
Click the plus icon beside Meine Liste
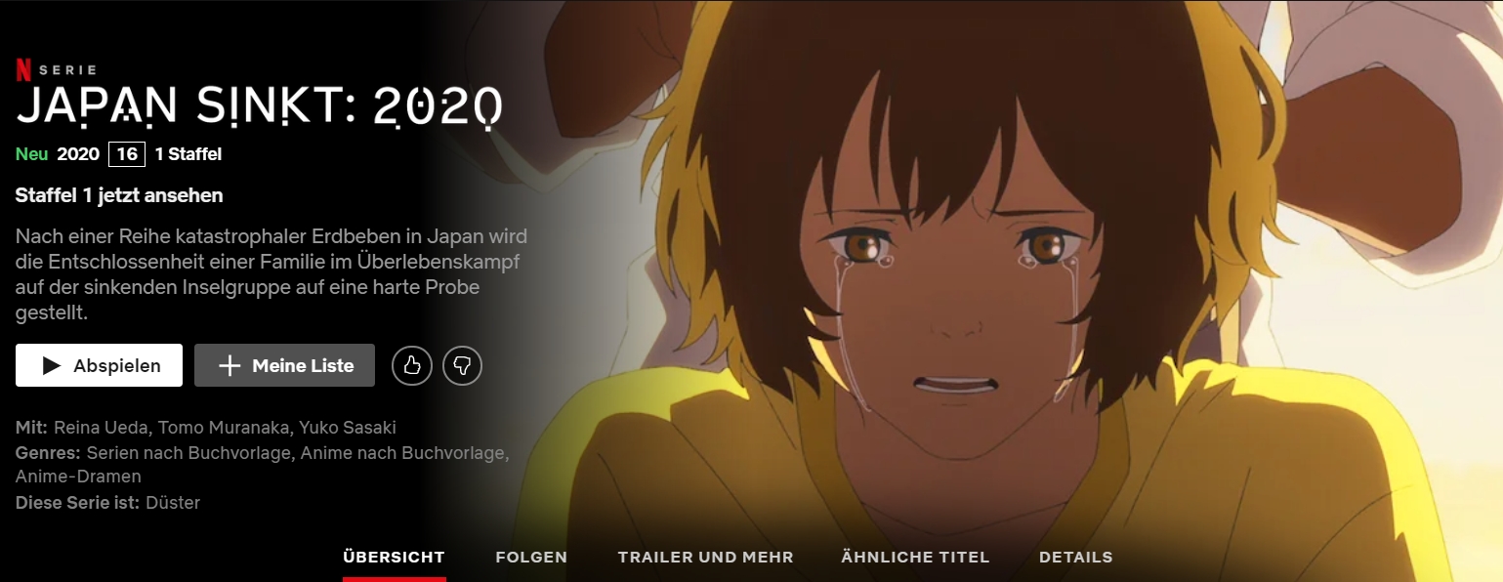(230, 366)
